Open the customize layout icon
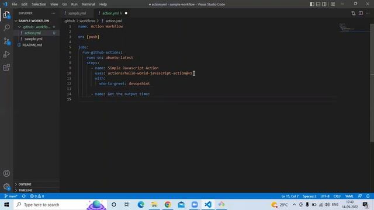Image resolution: width=374 pixels, height=210 pixels. click(x=333, y=4)
